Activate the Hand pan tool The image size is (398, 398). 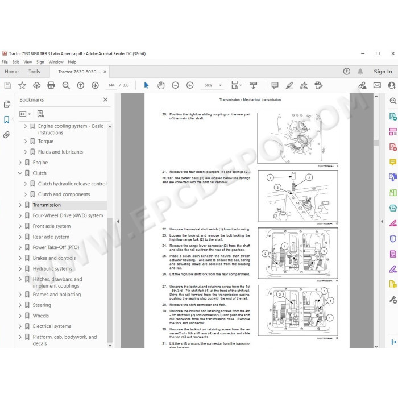(x=161, y=85)
